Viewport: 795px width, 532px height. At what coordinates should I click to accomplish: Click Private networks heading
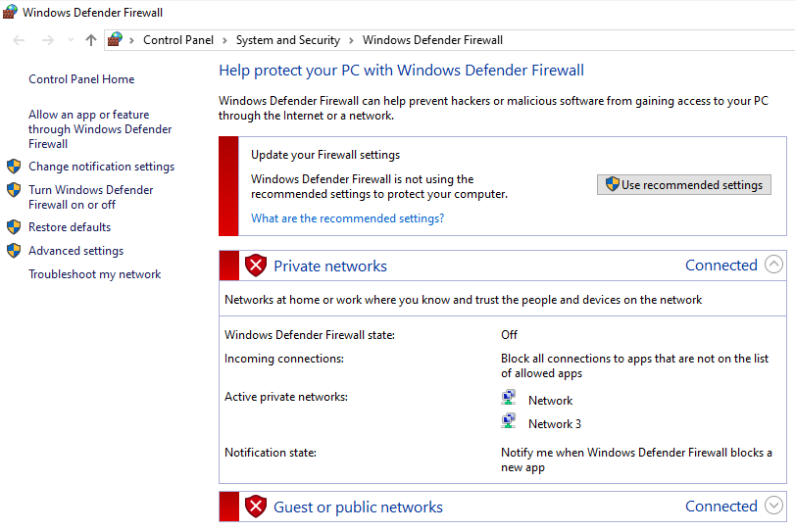pos(330,266)
